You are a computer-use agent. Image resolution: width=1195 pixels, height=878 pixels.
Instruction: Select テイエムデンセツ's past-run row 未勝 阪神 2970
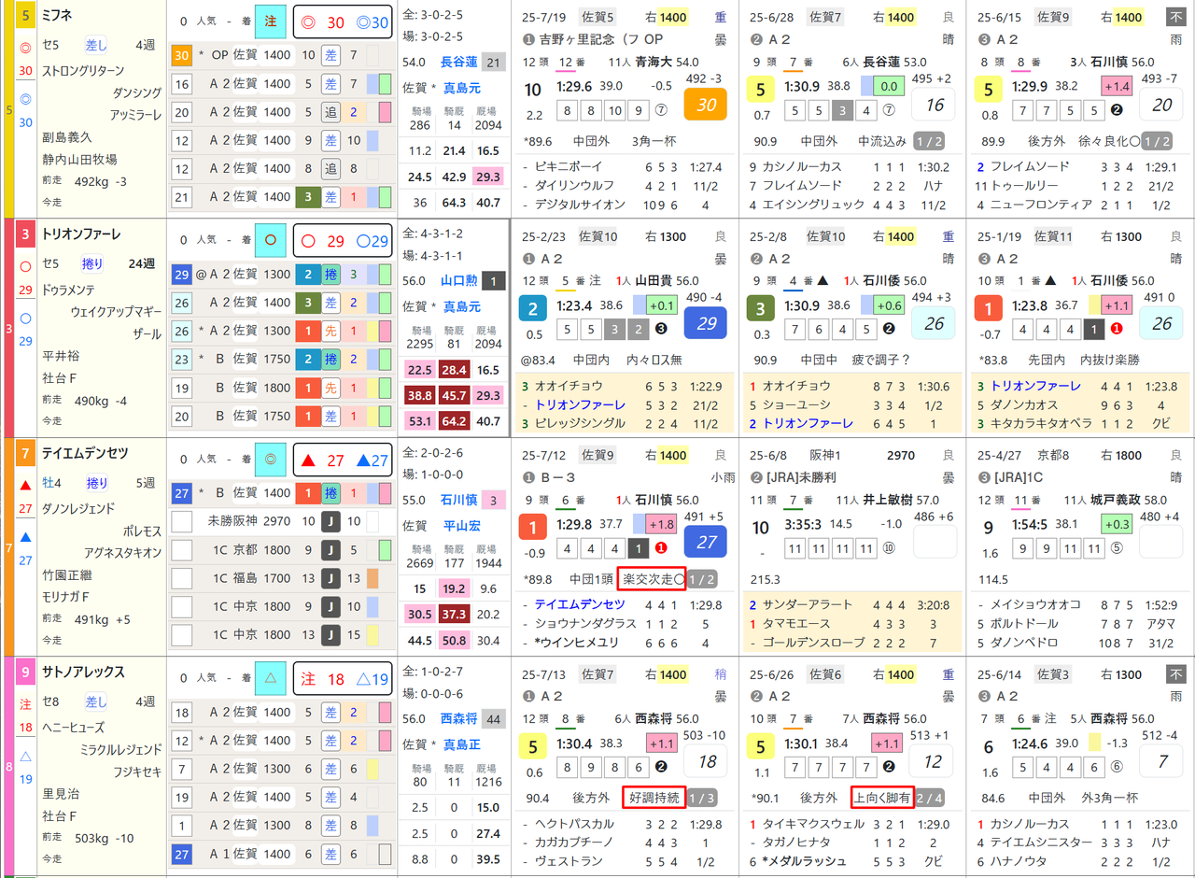click(x=281, y=521)
